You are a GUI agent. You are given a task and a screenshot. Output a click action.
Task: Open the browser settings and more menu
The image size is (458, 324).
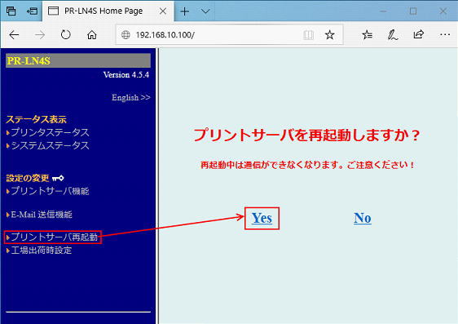[445, 35]
